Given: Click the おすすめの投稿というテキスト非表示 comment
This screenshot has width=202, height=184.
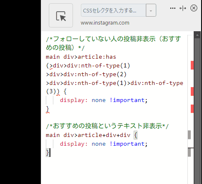Looking at the screenshot, I should tap(107, 126).
